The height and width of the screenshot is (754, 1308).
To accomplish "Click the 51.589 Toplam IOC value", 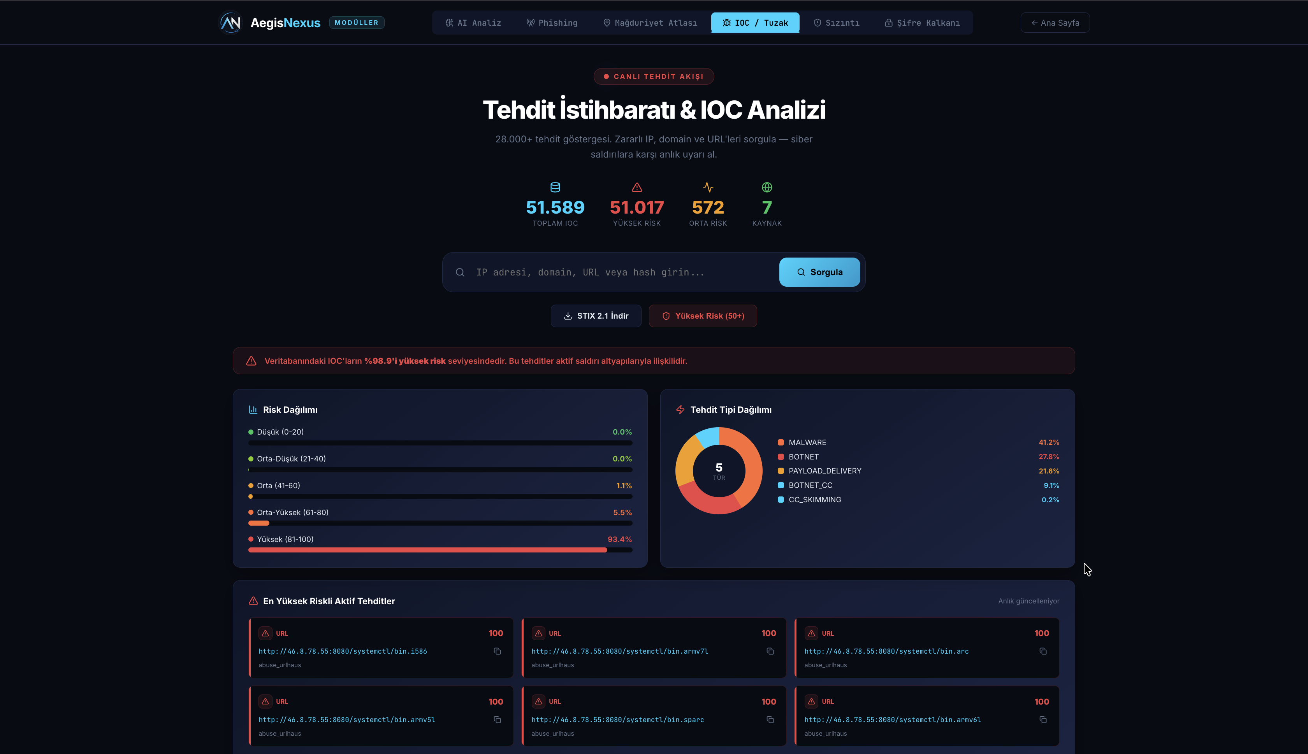I will [556, 208].
